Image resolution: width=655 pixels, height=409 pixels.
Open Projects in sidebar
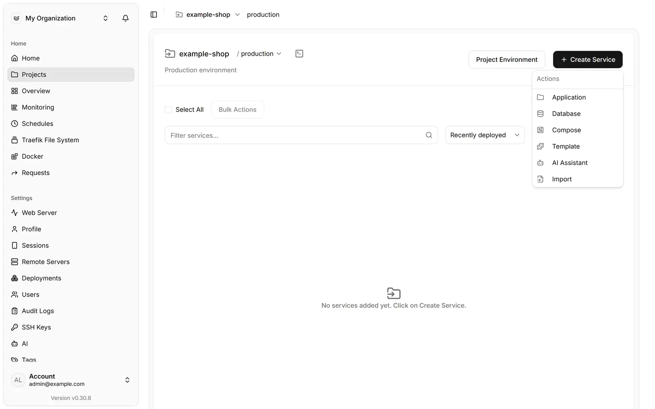pos(71,74)
